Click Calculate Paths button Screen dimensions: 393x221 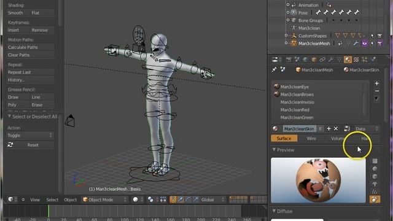(x=30, y=47)
